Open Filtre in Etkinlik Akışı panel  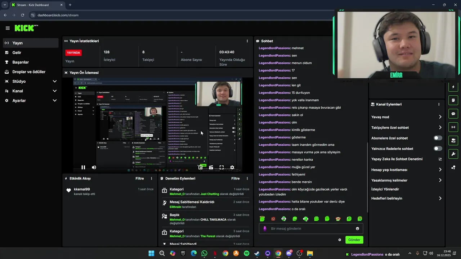pos(139,178)
